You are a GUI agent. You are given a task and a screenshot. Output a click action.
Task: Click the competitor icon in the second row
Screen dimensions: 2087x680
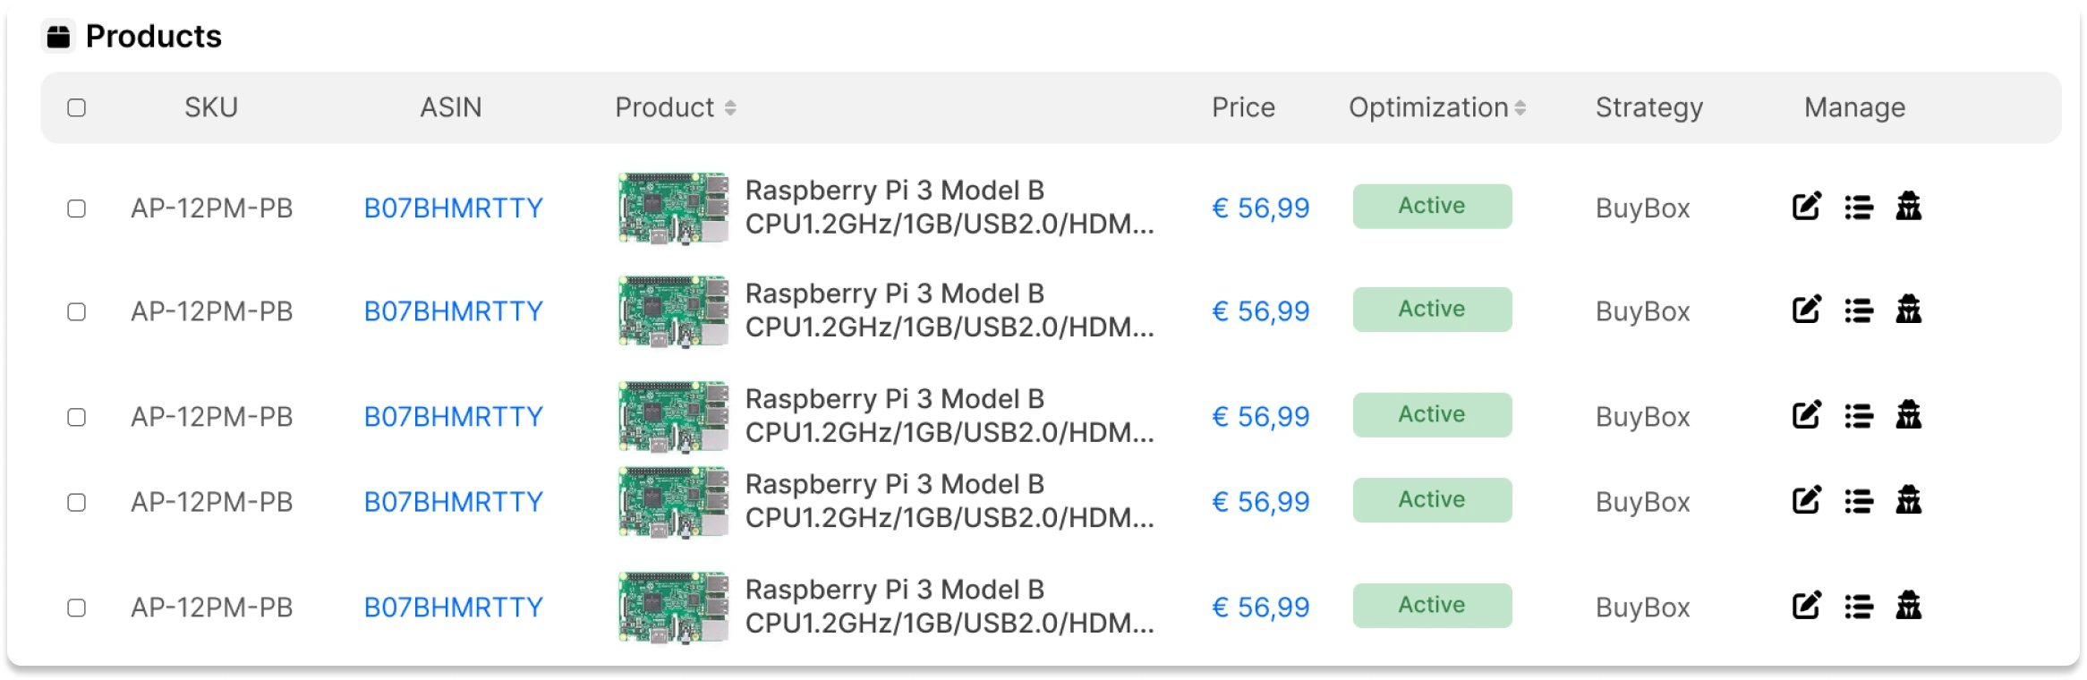click(x=1908, y=310)
